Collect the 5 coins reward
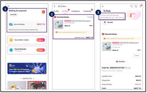 point(41,40)
